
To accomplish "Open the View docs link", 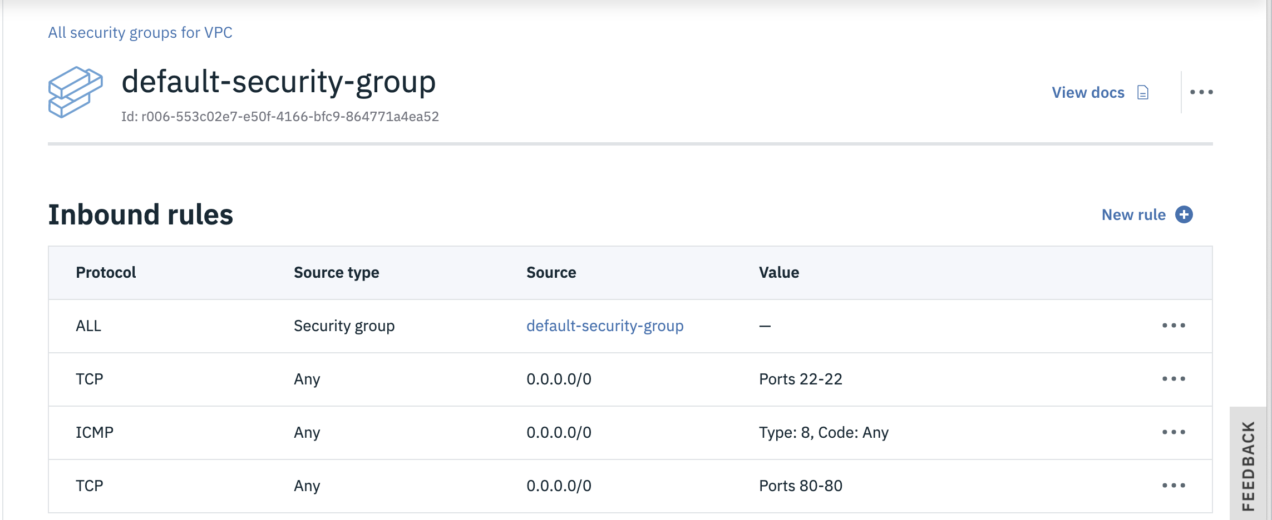I will point(1088,92).
